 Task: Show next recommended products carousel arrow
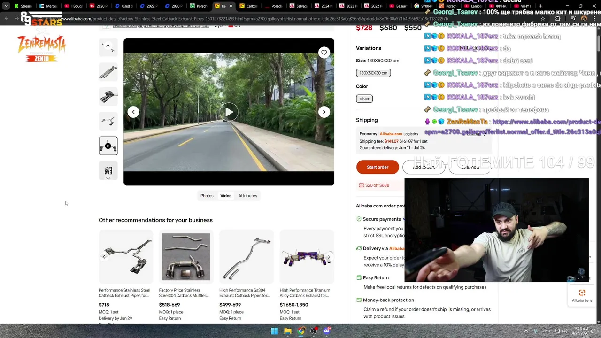click(x=329, y=257)
